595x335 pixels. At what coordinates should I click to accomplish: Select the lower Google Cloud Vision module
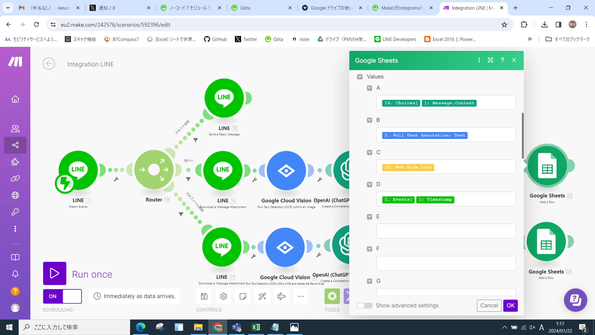click(x=285, y=247)
